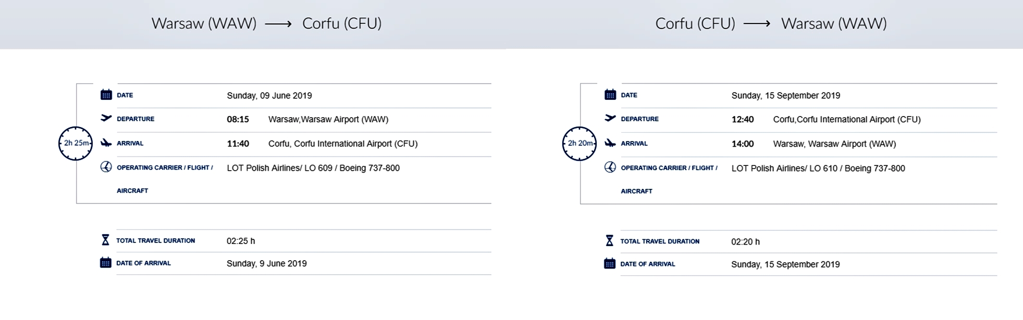
Task: Select the Warsaw (WAW) to Corfu (CFU) header
Action: pos(266,23)
